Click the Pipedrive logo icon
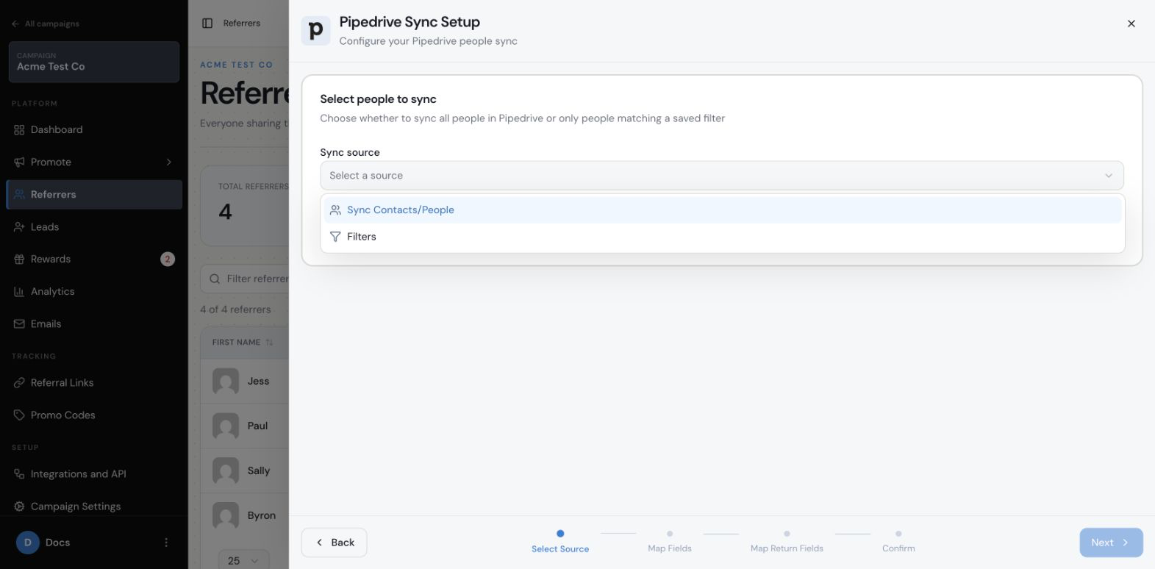1155x569 pixels. (x=315, y=31)
